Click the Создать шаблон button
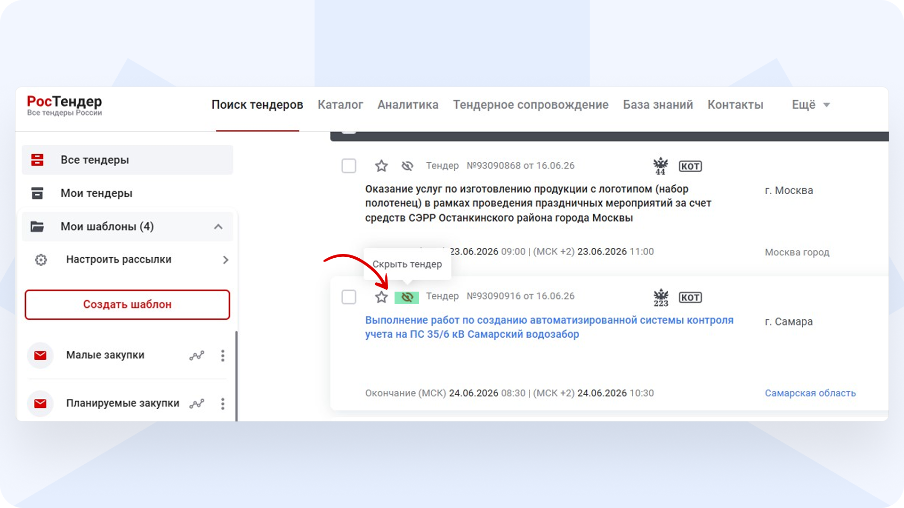Image resolution: width=904 pixels, height=508 pixels. [127, 305]
